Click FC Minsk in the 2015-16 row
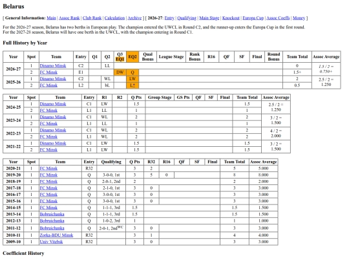 click(x=48, y=201)
